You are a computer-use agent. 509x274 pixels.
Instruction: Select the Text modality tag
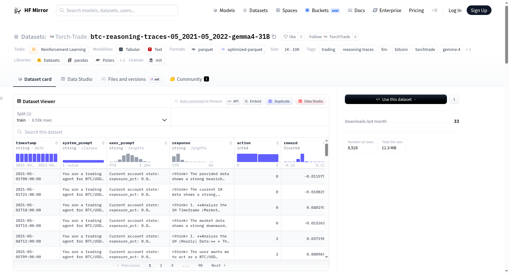(x=155, y=49)
